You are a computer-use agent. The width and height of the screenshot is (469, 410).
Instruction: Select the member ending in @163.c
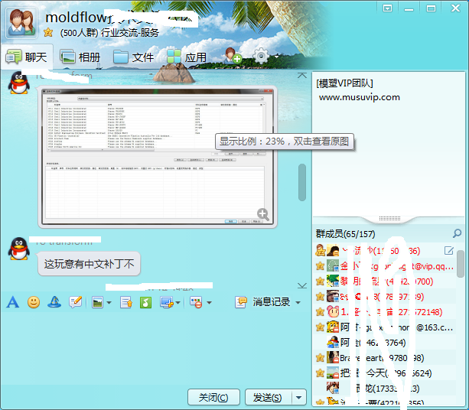pyautogui.click(x=386, y=327)
